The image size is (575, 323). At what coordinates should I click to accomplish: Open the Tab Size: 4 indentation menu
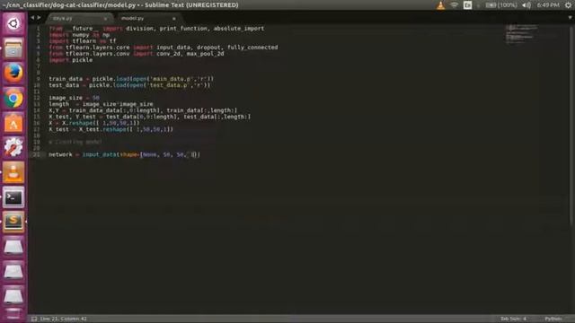513,319
